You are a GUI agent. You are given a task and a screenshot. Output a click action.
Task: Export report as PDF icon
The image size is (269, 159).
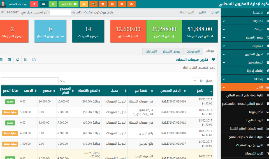pos(34,60)
